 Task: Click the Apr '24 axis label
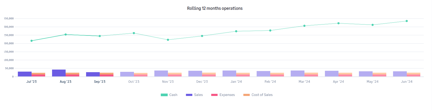[x=338, y=82]
